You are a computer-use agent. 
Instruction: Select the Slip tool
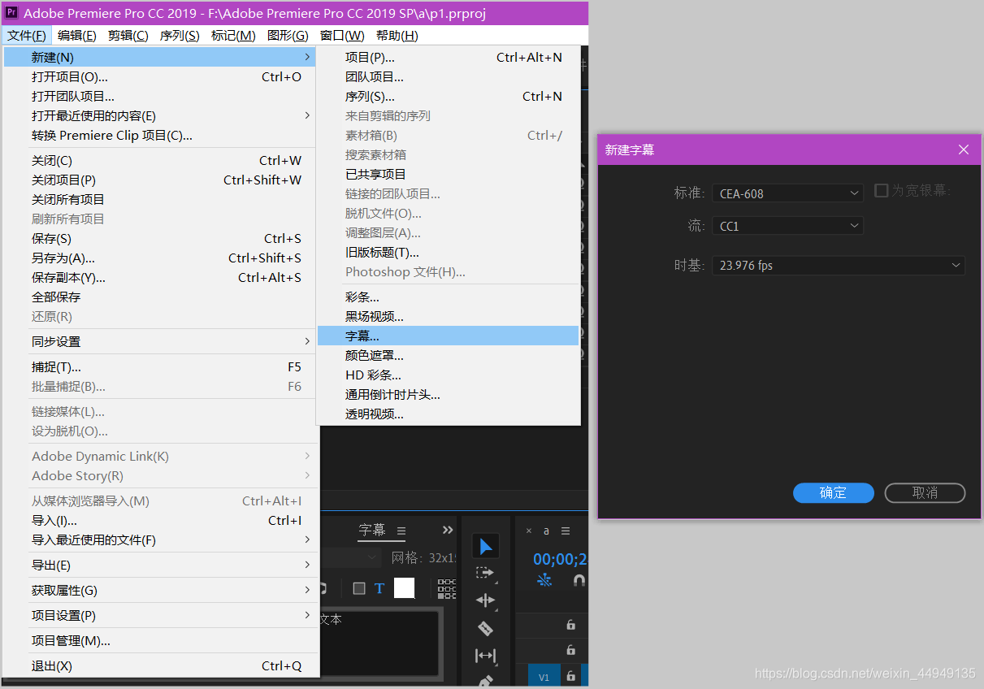pos(485,655)
